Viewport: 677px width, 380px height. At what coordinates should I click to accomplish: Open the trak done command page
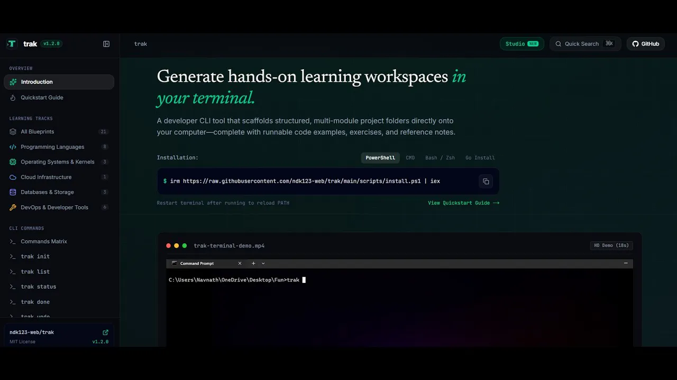59,302
